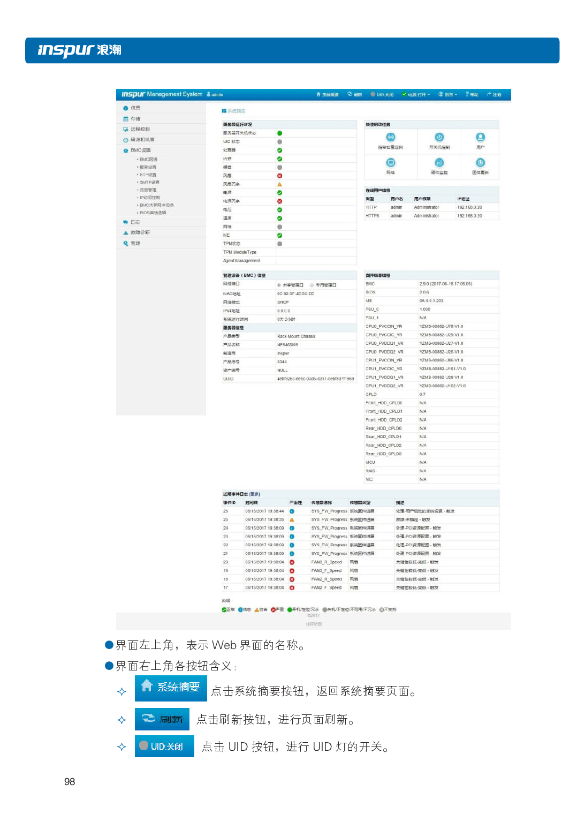Select the 专用管理口 radio button
The width and height of the screenshot is (585, 822).
click(x=312, y=285)
